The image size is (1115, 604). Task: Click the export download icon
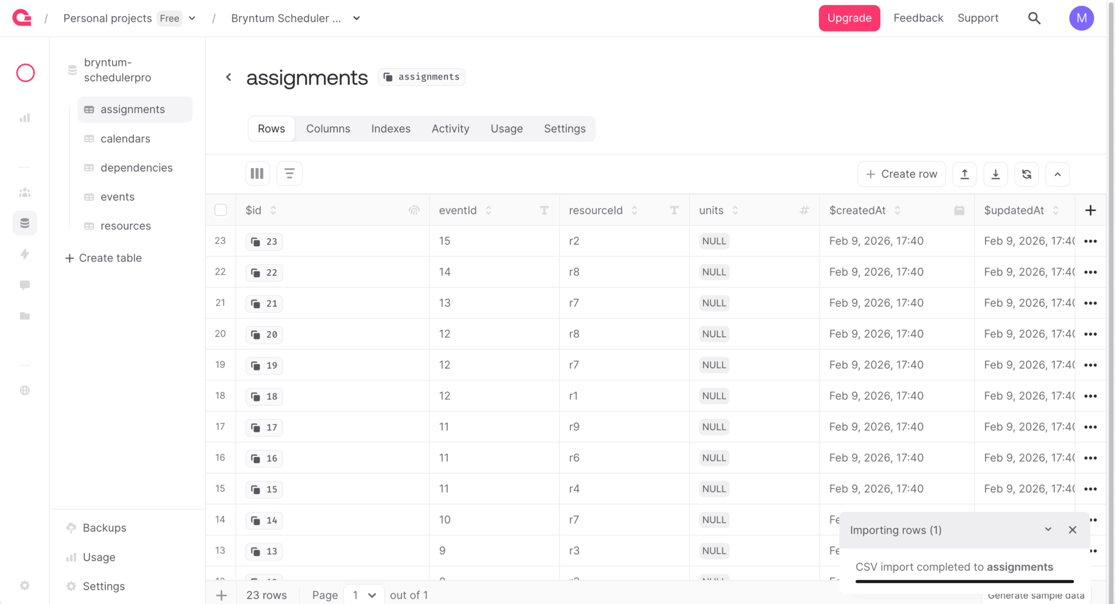point(995,174)
